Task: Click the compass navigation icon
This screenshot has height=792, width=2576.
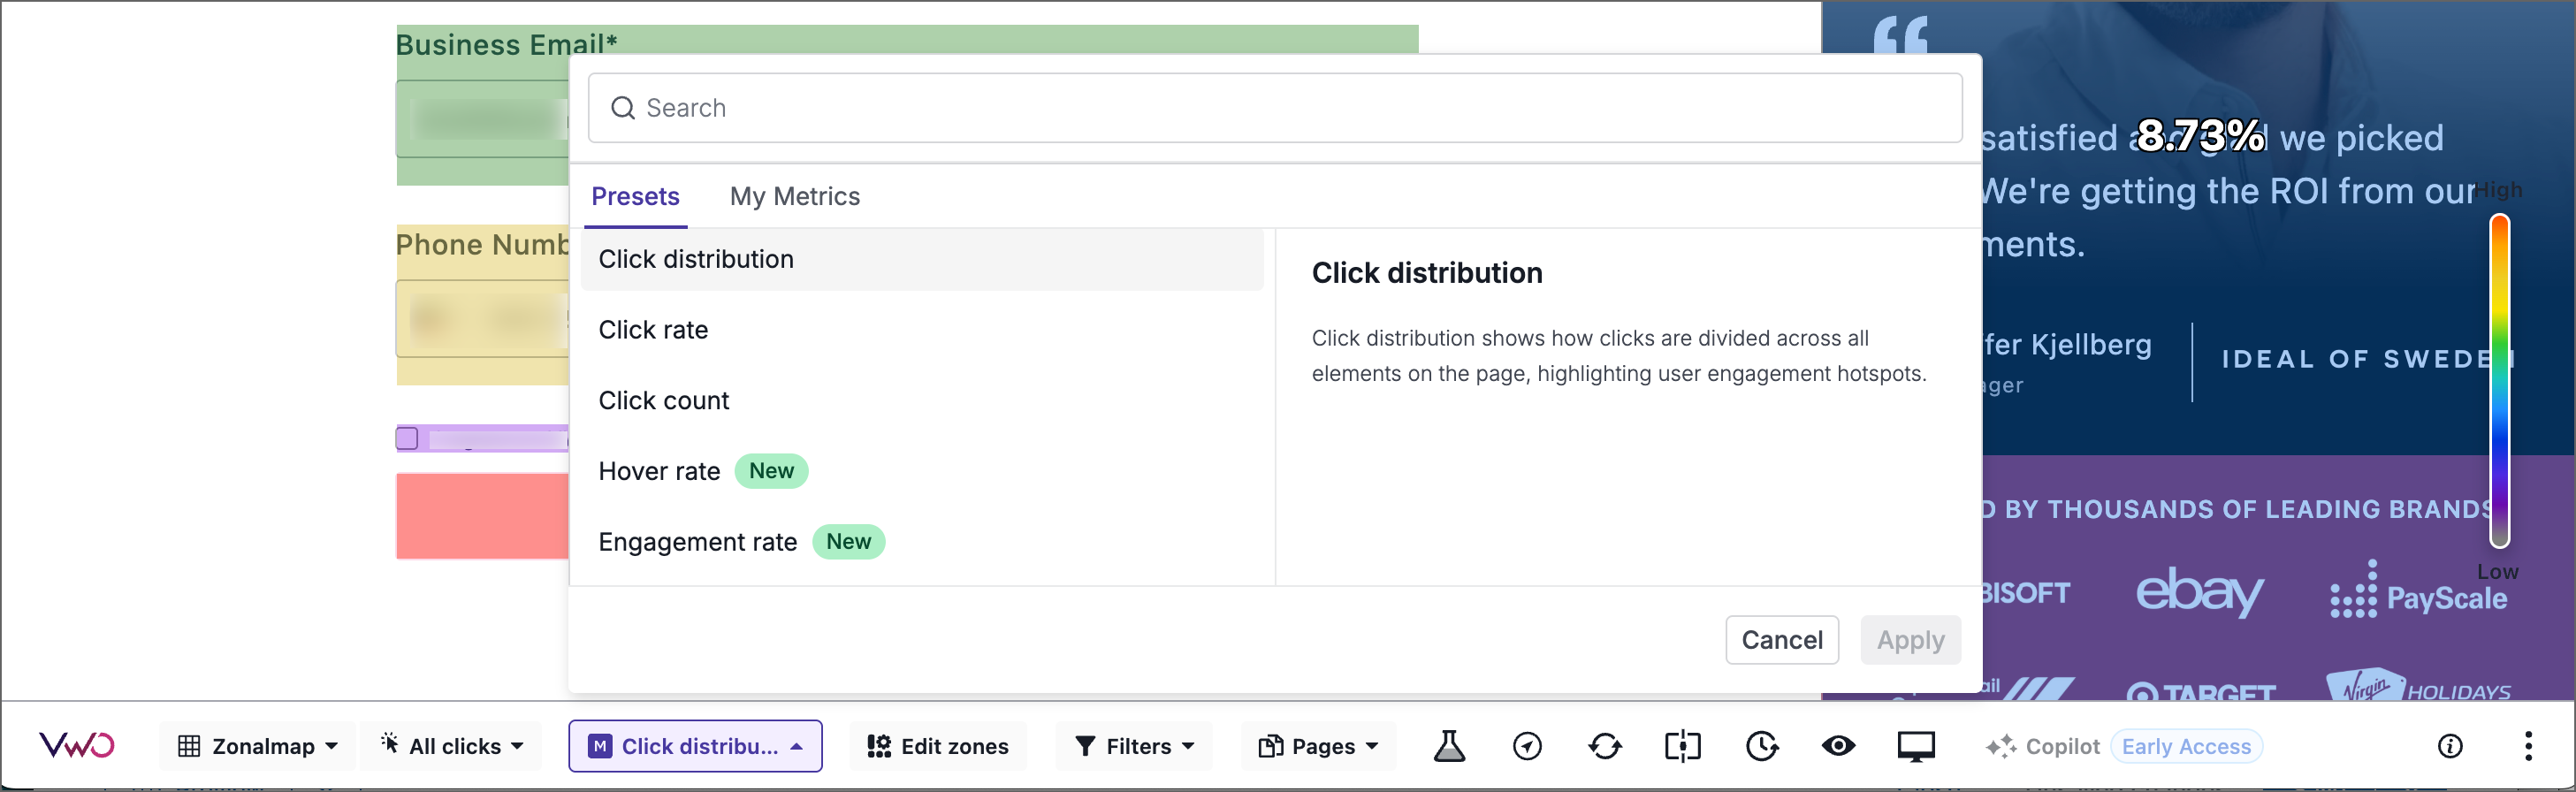Action: point(1526,746)
